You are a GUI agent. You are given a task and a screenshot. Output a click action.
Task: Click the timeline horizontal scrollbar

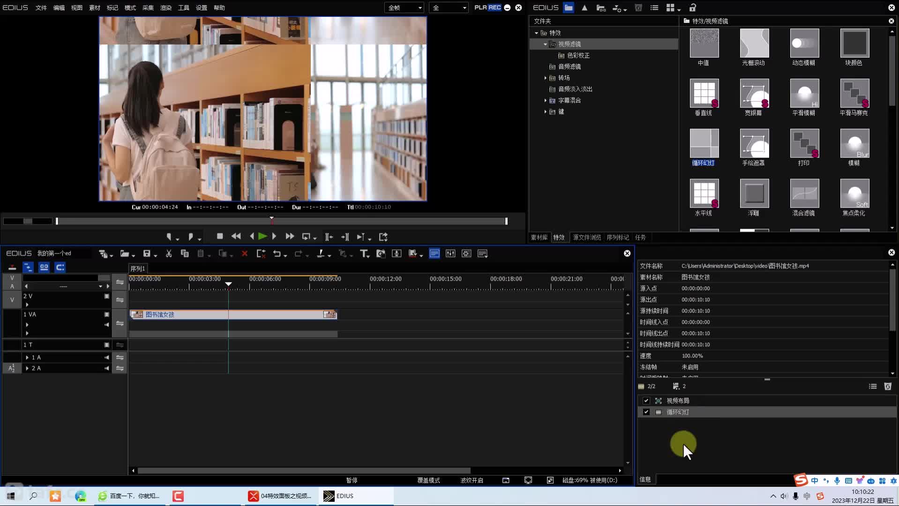[304, 470]
